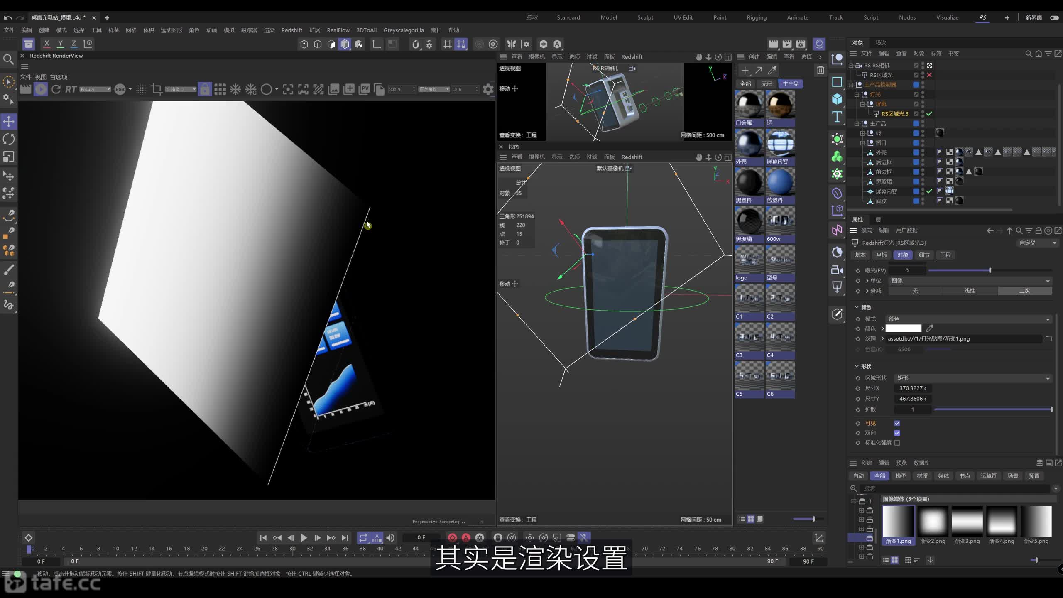
Task: Click the RenderView refresh icon
Action: click(56, 89)
